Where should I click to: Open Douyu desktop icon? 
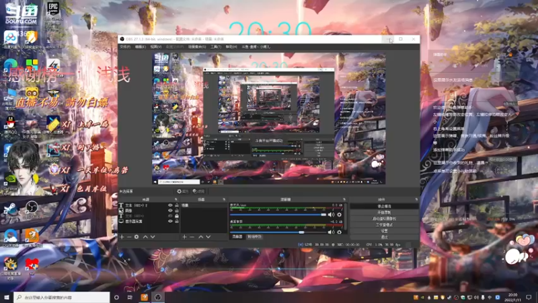pos(22,13)
